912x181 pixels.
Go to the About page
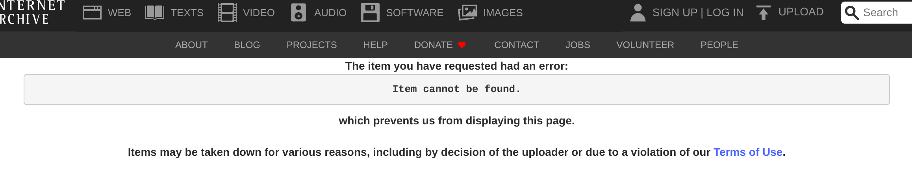pyautogui.click(x=191, y=45)
